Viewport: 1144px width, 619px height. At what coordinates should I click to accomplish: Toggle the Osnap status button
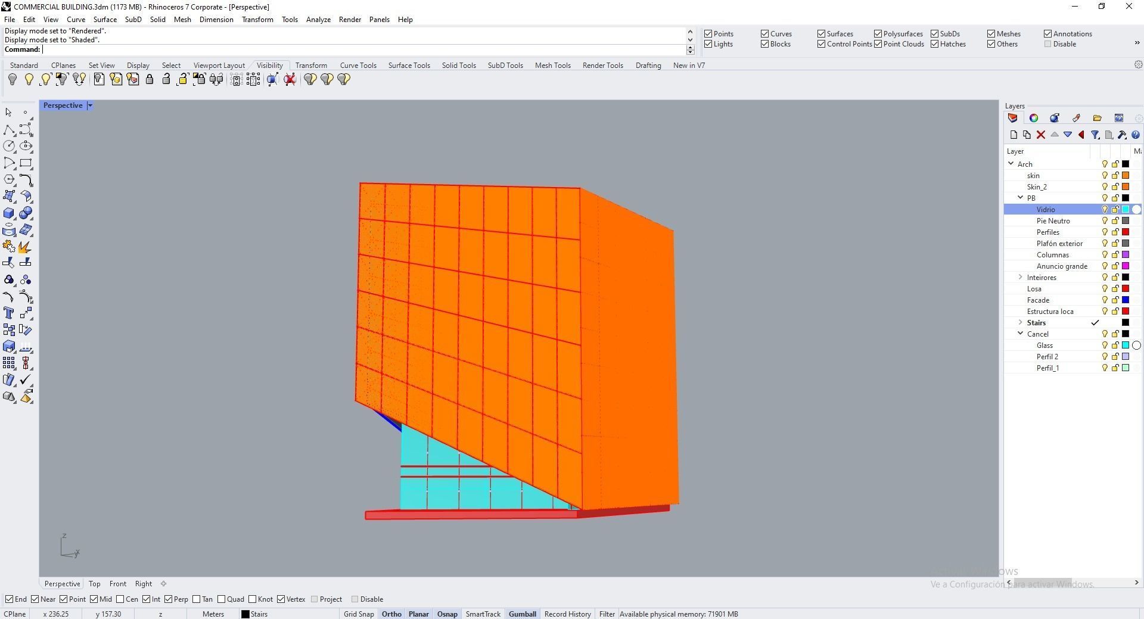(447, 614)
